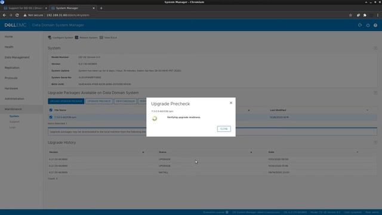Bookmark the page with the star icon
382x215 pixels.
pyautogui.click(x=350, y=15)
